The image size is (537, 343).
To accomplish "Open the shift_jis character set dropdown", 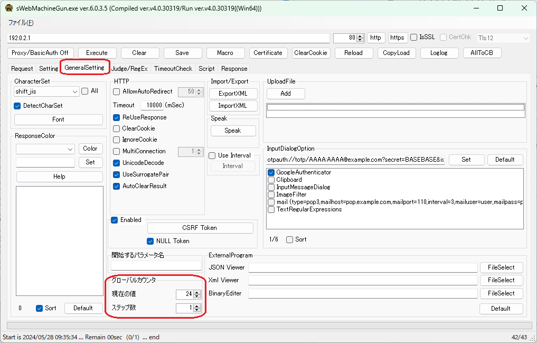I will coord(46,91).
